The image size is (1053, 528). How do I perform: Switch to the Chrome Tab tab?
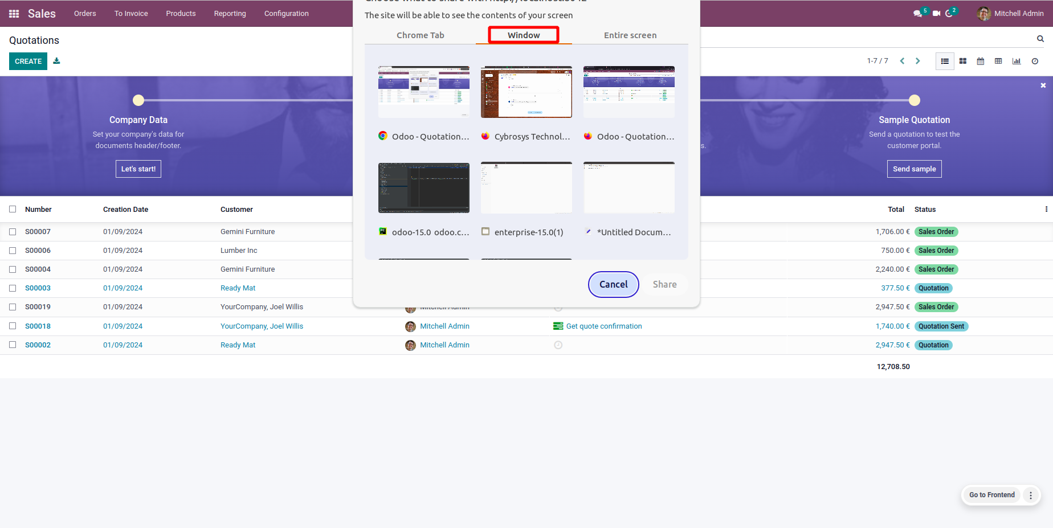(x=421, y=35)
